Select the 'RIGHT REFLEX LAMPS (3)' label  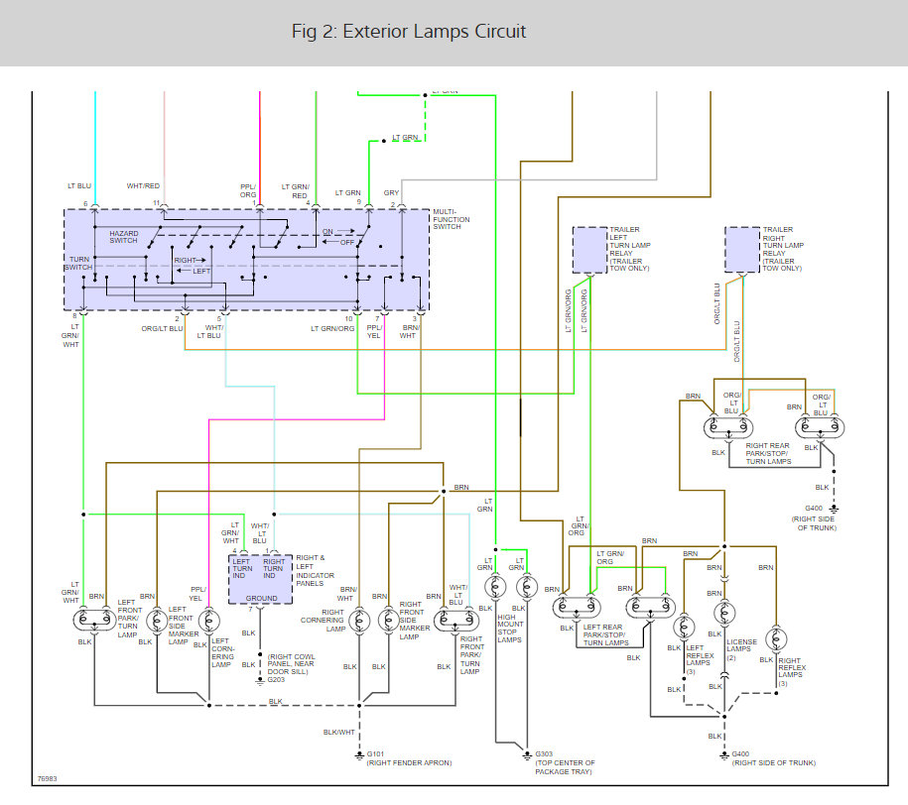(x=792, y=672)
